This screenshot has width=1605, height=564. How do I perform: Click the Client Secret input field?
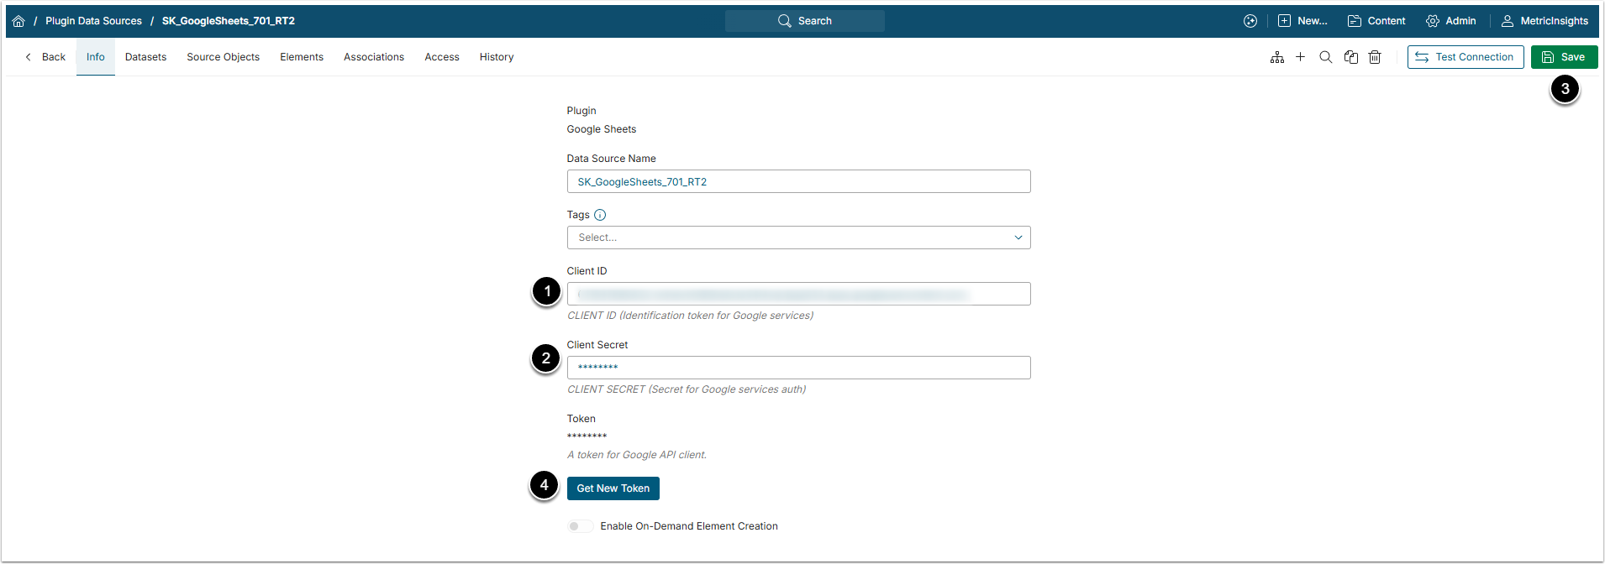[798, 368]
